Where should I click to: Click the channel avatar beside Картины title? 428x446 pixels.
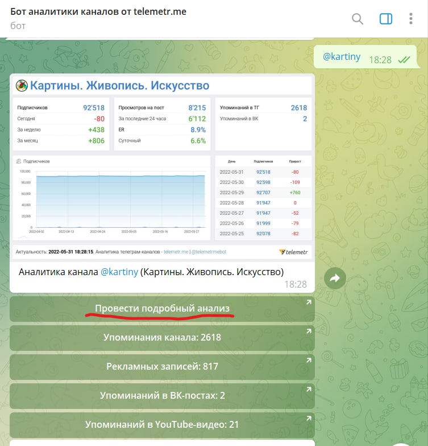tap(22, 85)
